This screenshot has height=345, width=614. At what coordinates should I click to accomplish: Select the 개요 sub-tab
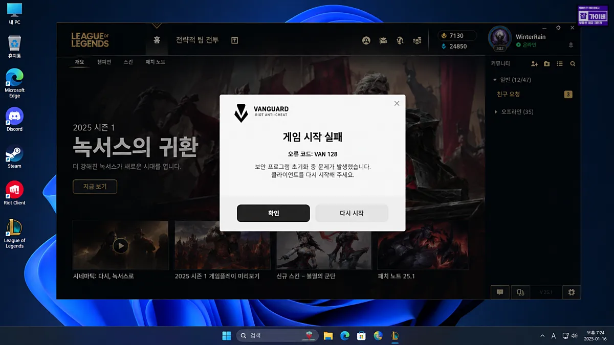(79, 62)
